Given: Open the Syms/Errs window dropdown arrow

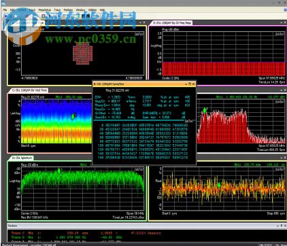Looking at the screenshot, I should coord(186,84).
